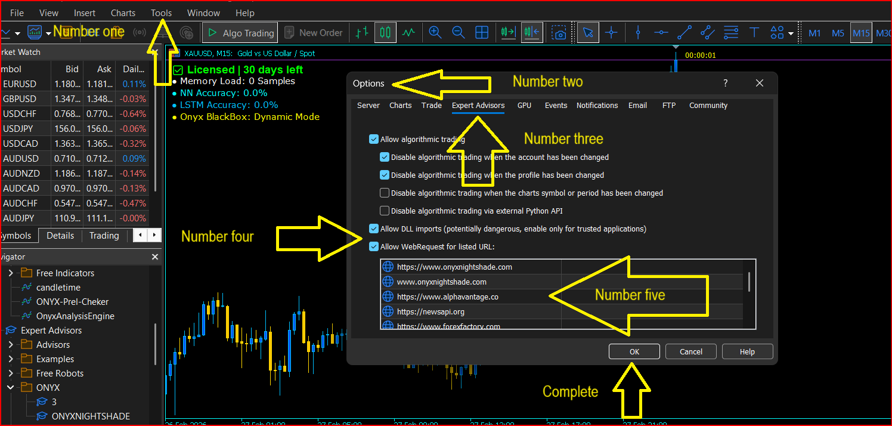Expand the Free Indicators folder
This screenshot has height=426, width=892.
pos(11,273)
